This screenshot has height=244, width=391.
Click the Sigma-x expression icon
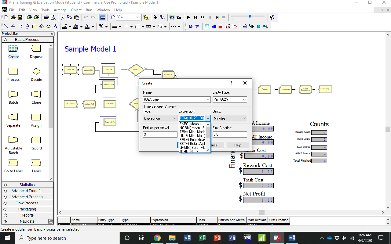179,17
